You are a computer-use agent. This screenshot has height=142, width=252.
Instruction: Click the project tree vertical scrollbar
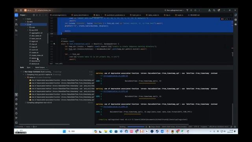pos(48,38)
